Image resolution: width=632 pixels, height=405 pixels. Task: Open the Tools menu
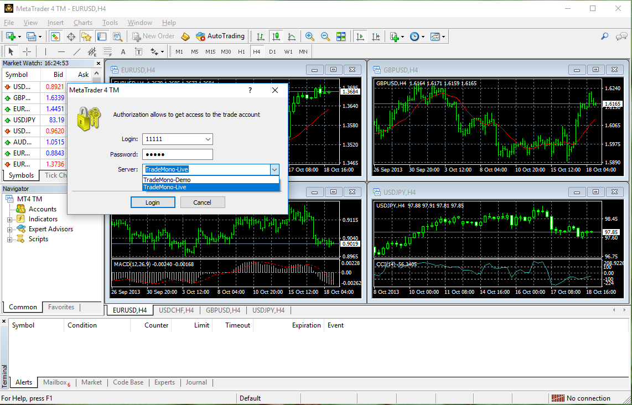point(110,23)
